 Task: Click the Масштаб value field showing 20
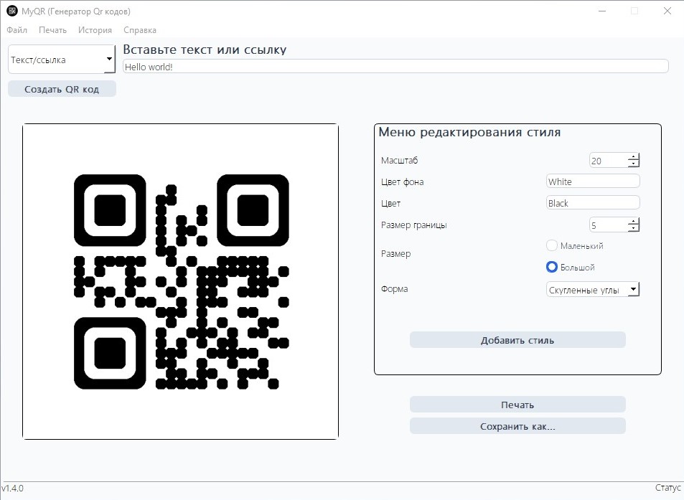609,161
